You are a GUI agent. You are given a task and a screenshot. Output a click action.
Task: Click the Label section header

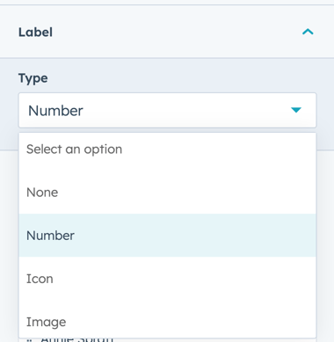(167, 32)
